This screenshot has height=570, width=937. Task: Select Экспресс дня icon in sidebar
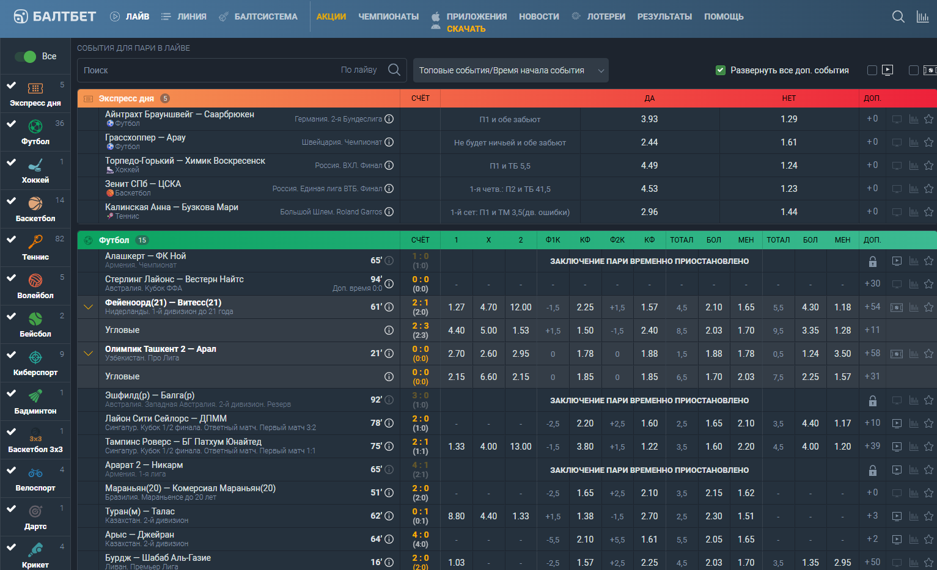pyautogui.click(x=35, y=89)
